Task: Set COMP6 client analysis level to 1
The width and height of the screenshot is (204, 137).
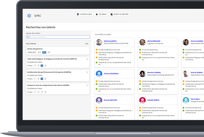Action: [x=35, y=92]
